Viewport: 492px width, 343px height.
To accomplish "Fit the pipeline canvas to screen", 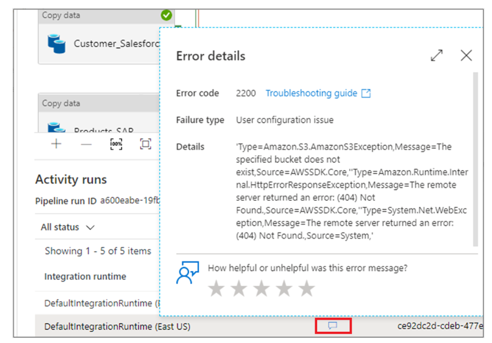I will click(145, 144).
